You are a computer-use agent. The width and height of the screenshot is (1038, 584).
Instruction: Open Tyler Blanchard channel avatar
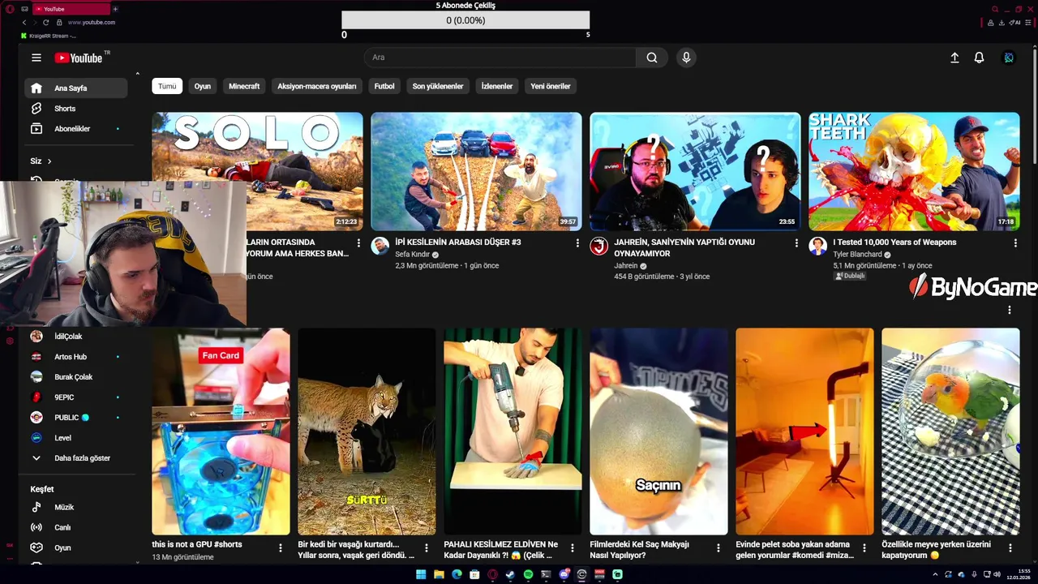(818, 246)
